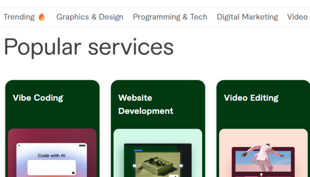This screenshot has height=177, width=310.
Task: Click the left arrow handle on sunglasses image
Action: [134, 166]
